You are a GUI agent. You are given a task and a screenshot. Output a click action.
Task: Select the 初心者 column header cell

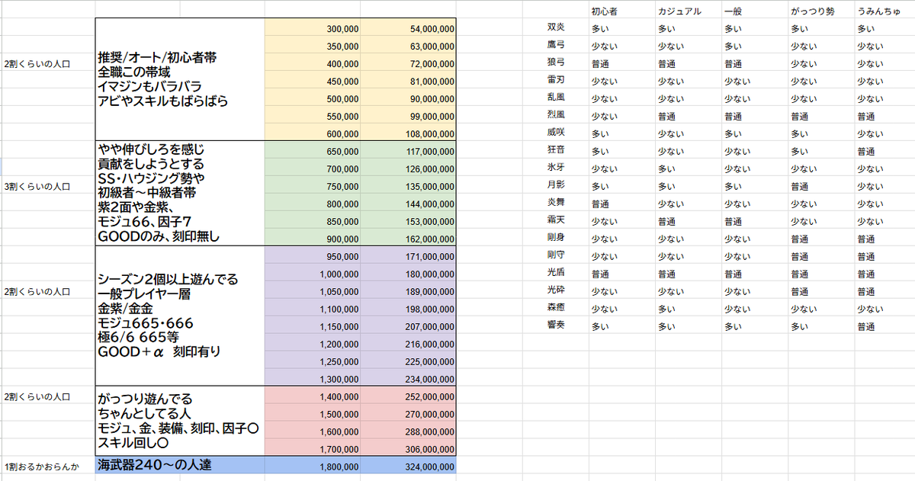tap(622, 11)
